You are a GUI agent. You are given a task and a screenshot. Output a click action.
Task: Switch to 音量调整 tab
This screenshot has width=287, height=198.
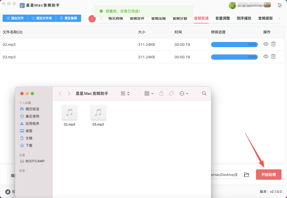[223, 18]
